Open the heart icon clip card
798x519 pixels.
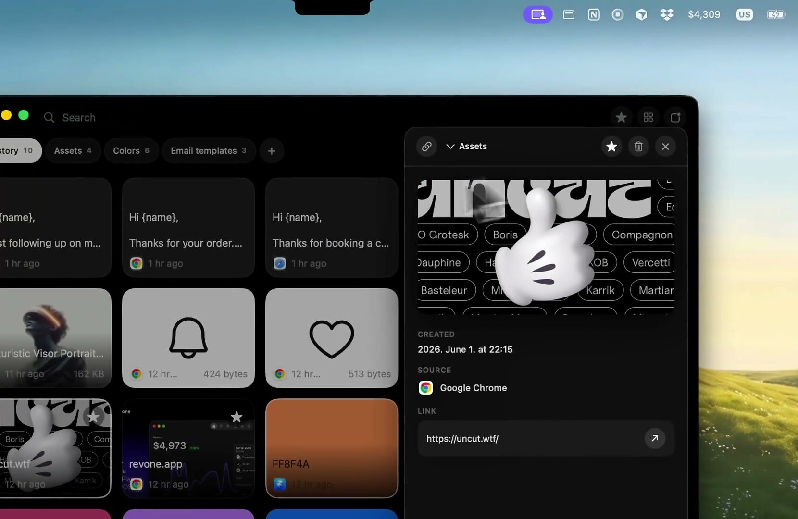point(332,338)
